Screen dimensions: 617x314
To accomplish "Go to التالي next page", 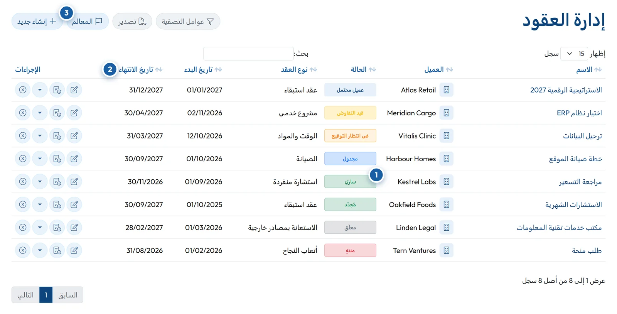I will [x=25, y=295].
